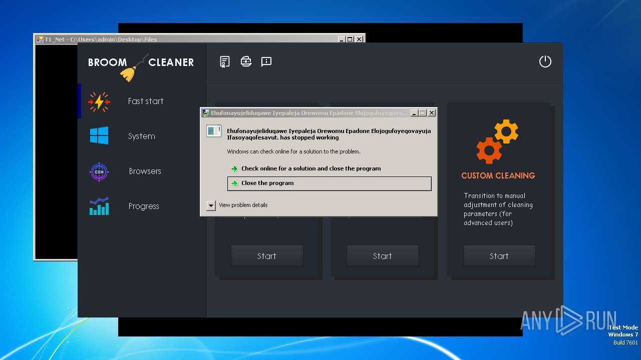Click the System Windows logo icon

click(x=99, y=135)
